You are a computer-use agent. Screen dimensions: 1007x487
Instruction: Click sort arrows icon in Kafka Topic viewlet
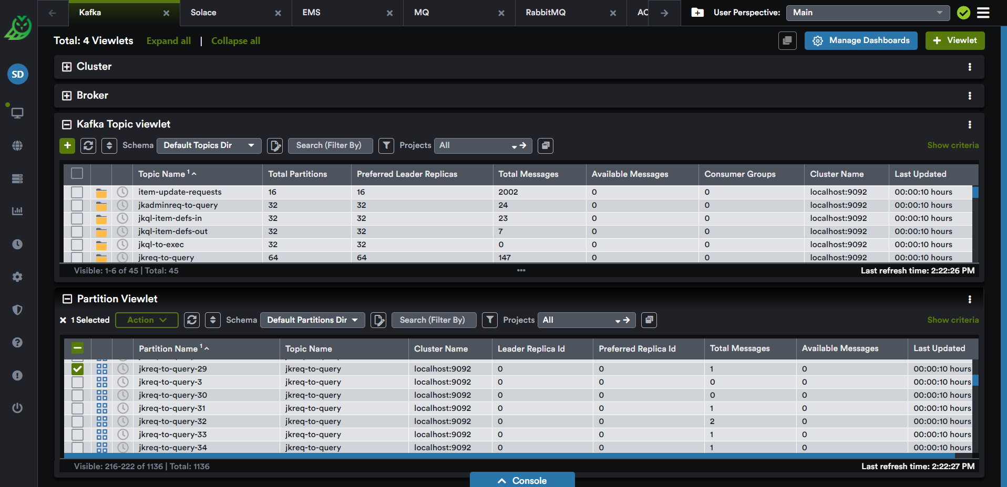[109, 145]
